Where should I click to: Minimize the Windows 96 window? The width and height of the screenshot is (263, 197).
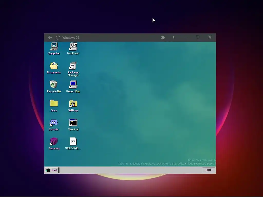pyautogui.click(x=186, y=37)
